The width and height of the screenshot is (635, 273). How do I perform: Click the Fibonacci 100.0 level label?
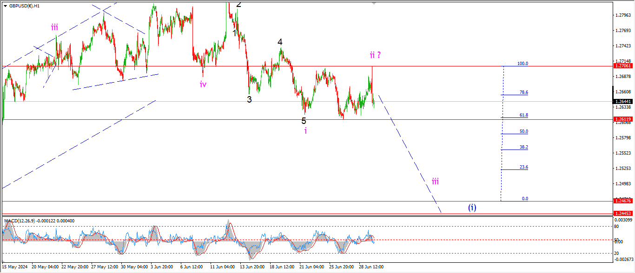point(523,64)
